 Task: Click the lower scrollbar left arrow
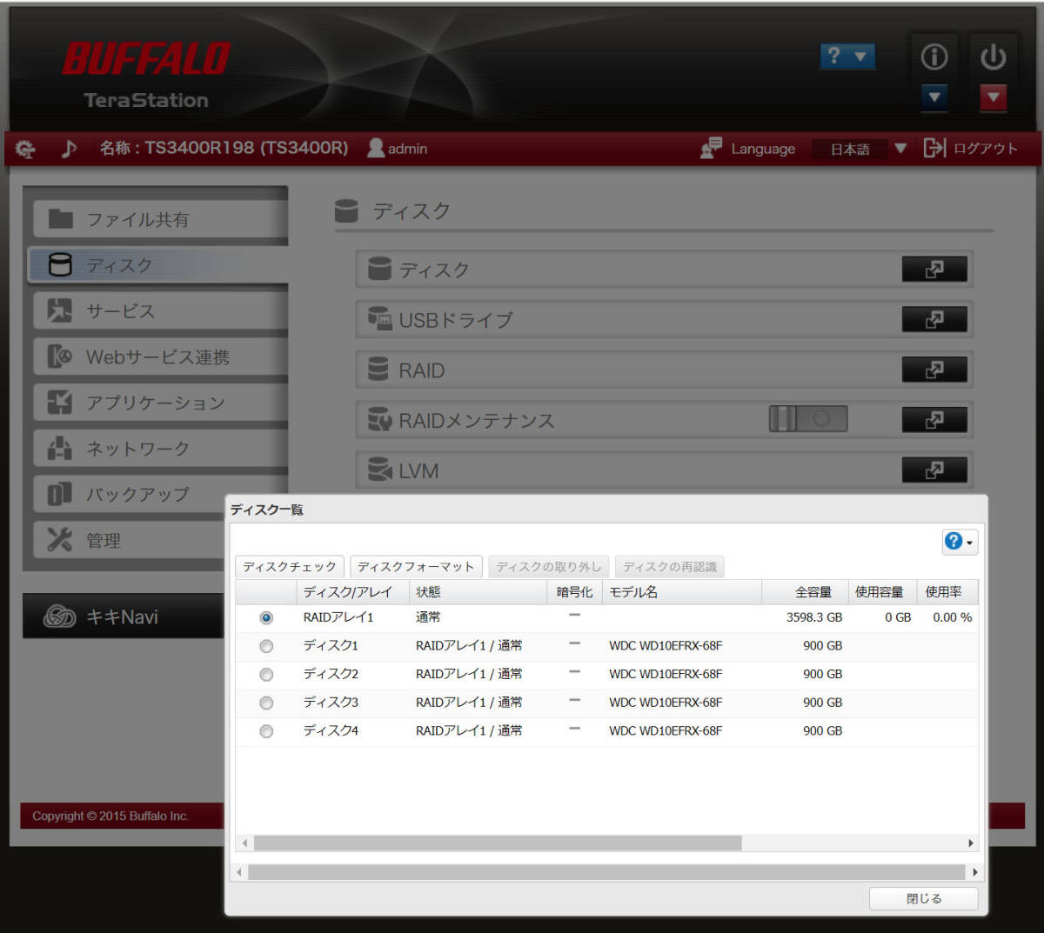pyautogui.click(x=239, y=872)
